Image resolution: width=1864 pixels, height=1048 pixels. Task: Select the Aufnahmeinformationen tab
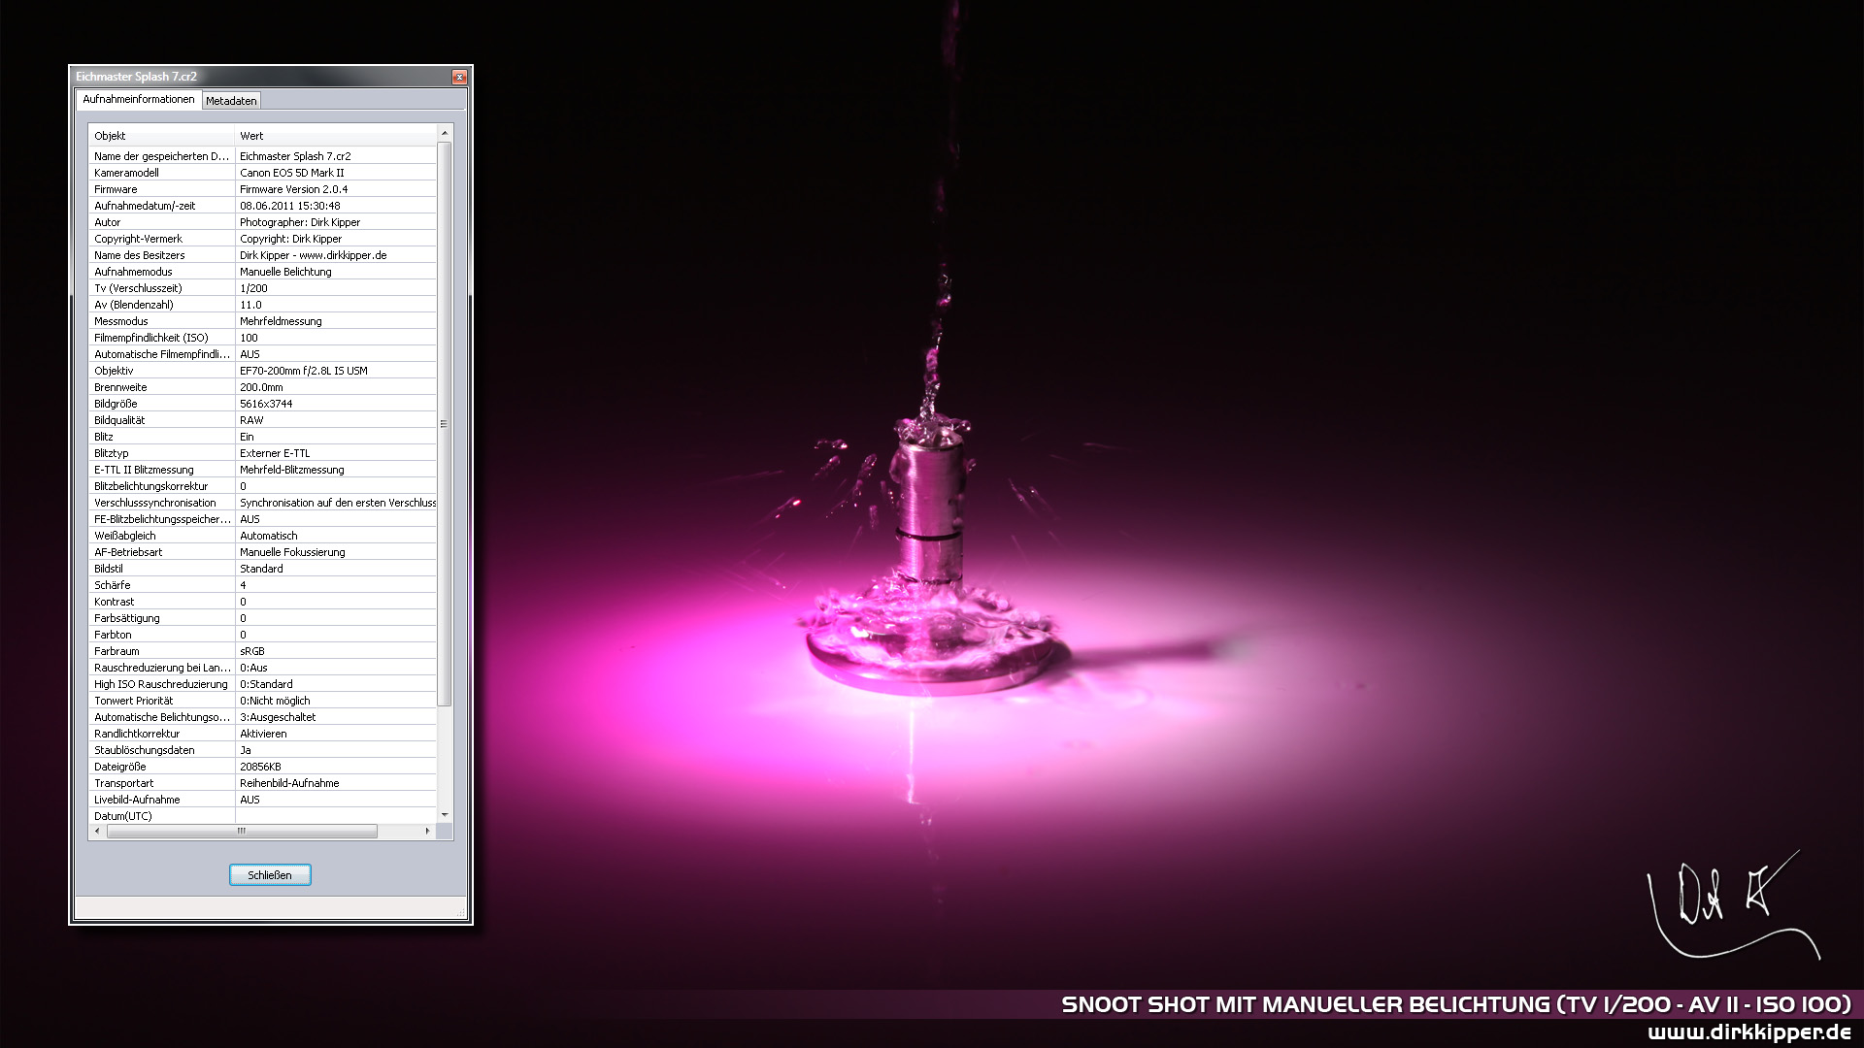tap(138, 99)
